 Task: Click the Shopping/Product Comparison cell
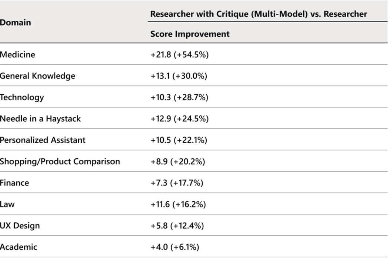pyautogui.click(x=60, y=161)
